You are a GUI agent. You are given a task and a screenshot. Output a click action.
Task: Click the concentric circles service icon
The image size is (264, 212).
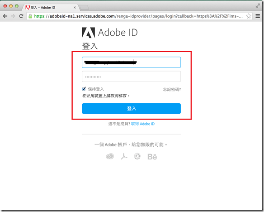point(137,156)
